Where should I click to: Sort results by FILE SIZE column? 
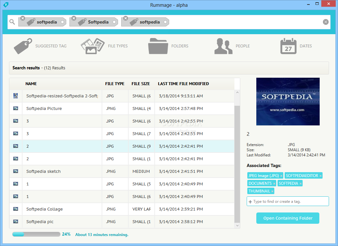point(141,84)
